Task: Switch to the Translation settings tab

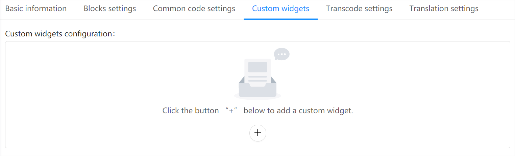Action: pos(444,8)
